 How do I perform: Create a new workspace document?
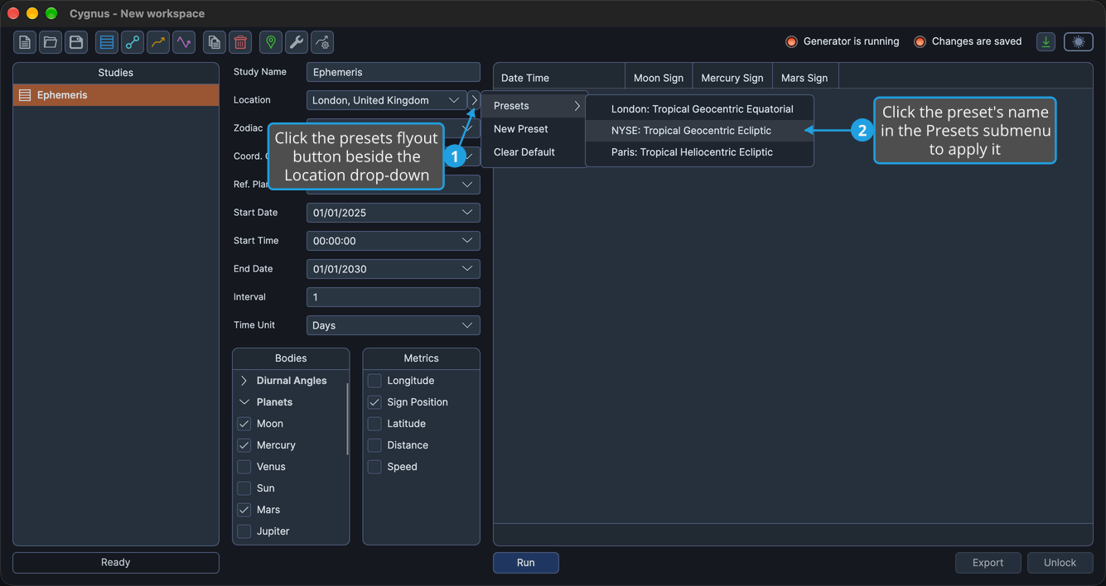click(25, 42)
